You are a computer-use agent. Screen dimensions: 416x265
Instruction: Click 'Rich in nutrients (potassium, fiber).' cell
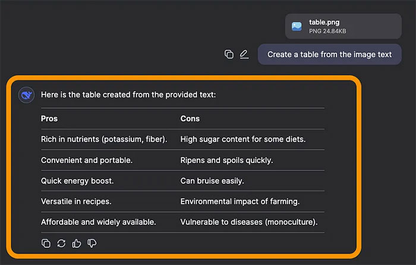point(104,139)
